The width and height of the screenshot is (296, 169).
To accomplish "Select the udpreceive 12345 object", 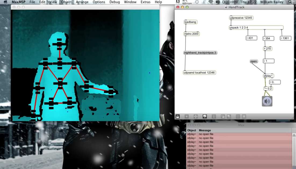I will click(241, 18).
